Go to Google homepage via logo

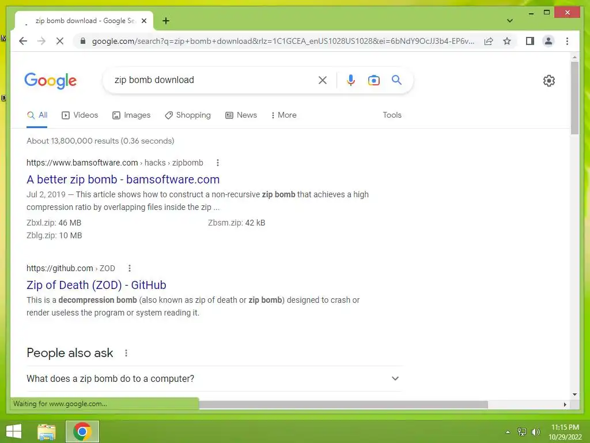[x=51, y=81]
